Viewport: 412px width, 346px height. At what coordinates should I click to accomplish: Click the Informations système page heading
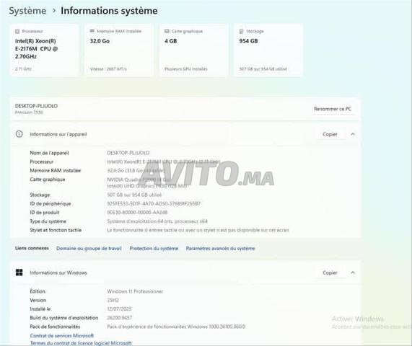point(109,11)
